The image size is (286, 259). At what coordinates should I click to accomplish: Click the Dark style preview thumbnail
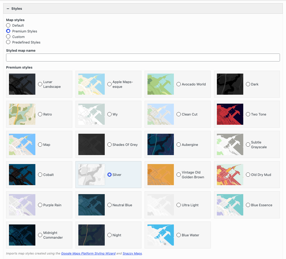pos(230,84)
